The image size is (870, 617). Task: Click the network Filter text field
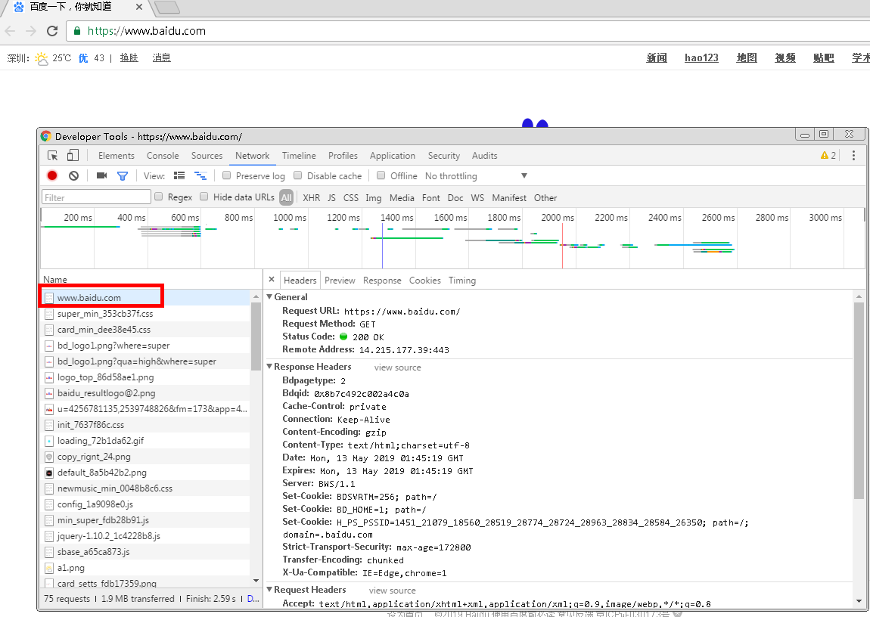coord(97,197)
